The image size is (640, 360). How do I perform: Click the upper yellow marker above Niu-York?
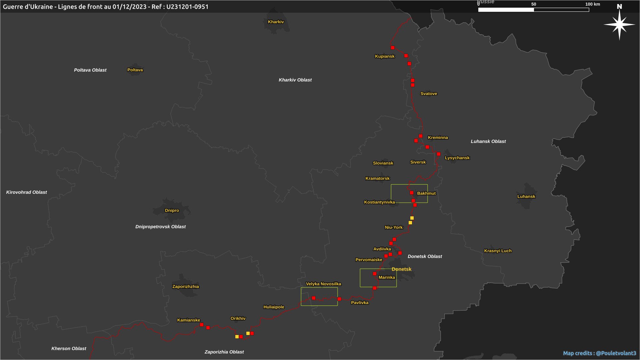pyautogui.click(x=412, y=218)
